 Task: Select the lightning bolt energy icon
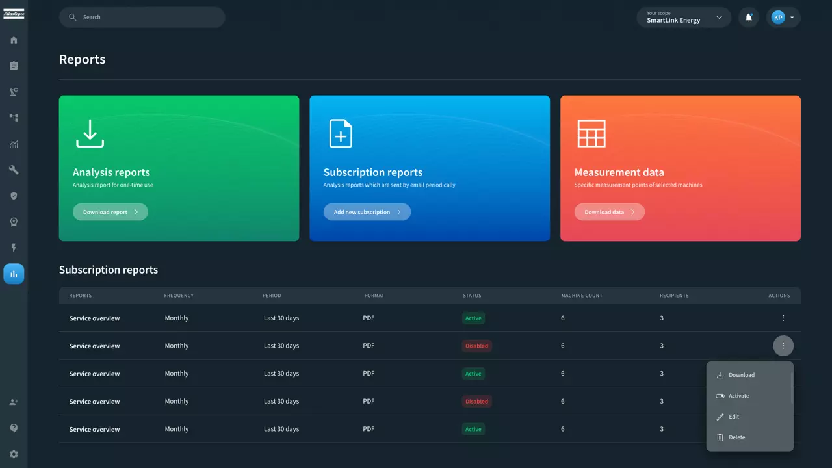pyautogui.click(x=14, y=248)
